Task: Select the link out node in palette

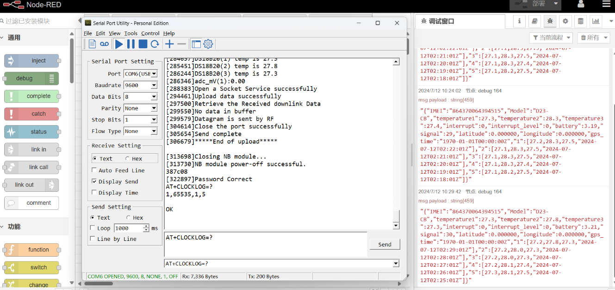Action: click(31, 185)
